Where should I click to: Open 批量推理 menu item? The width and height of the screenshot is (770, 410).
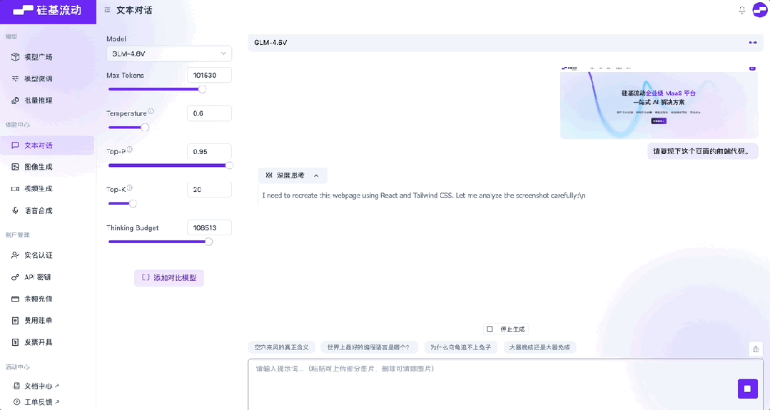click(x=47, y=101)
